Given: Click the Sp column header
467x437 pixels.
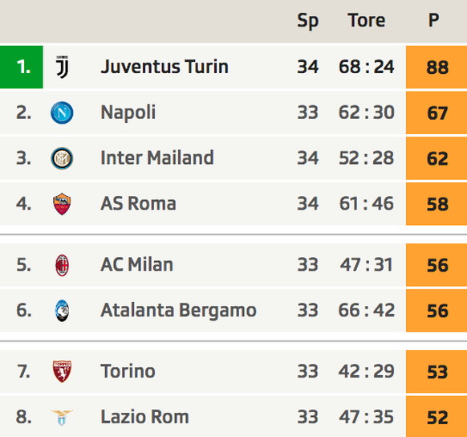Looking at the screenshot, I should [308, 21].
